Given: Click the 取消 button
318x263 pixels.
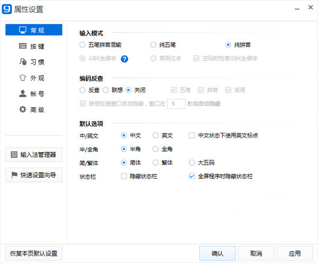Looking at the screenshot, I should [256, 253].
